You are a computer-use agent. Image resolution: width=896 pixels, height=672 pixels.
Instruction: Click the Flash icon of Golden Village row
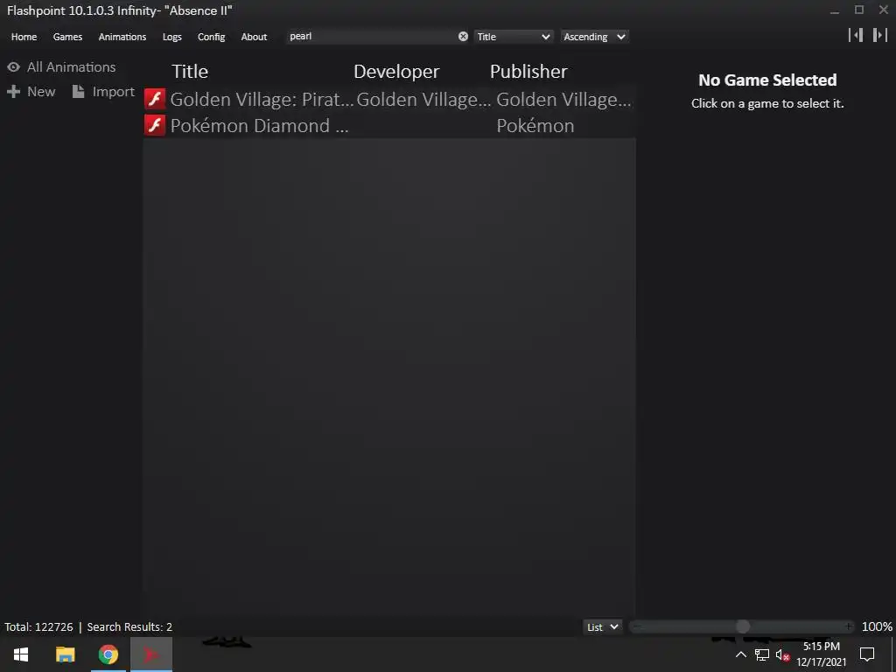point(155,99)
